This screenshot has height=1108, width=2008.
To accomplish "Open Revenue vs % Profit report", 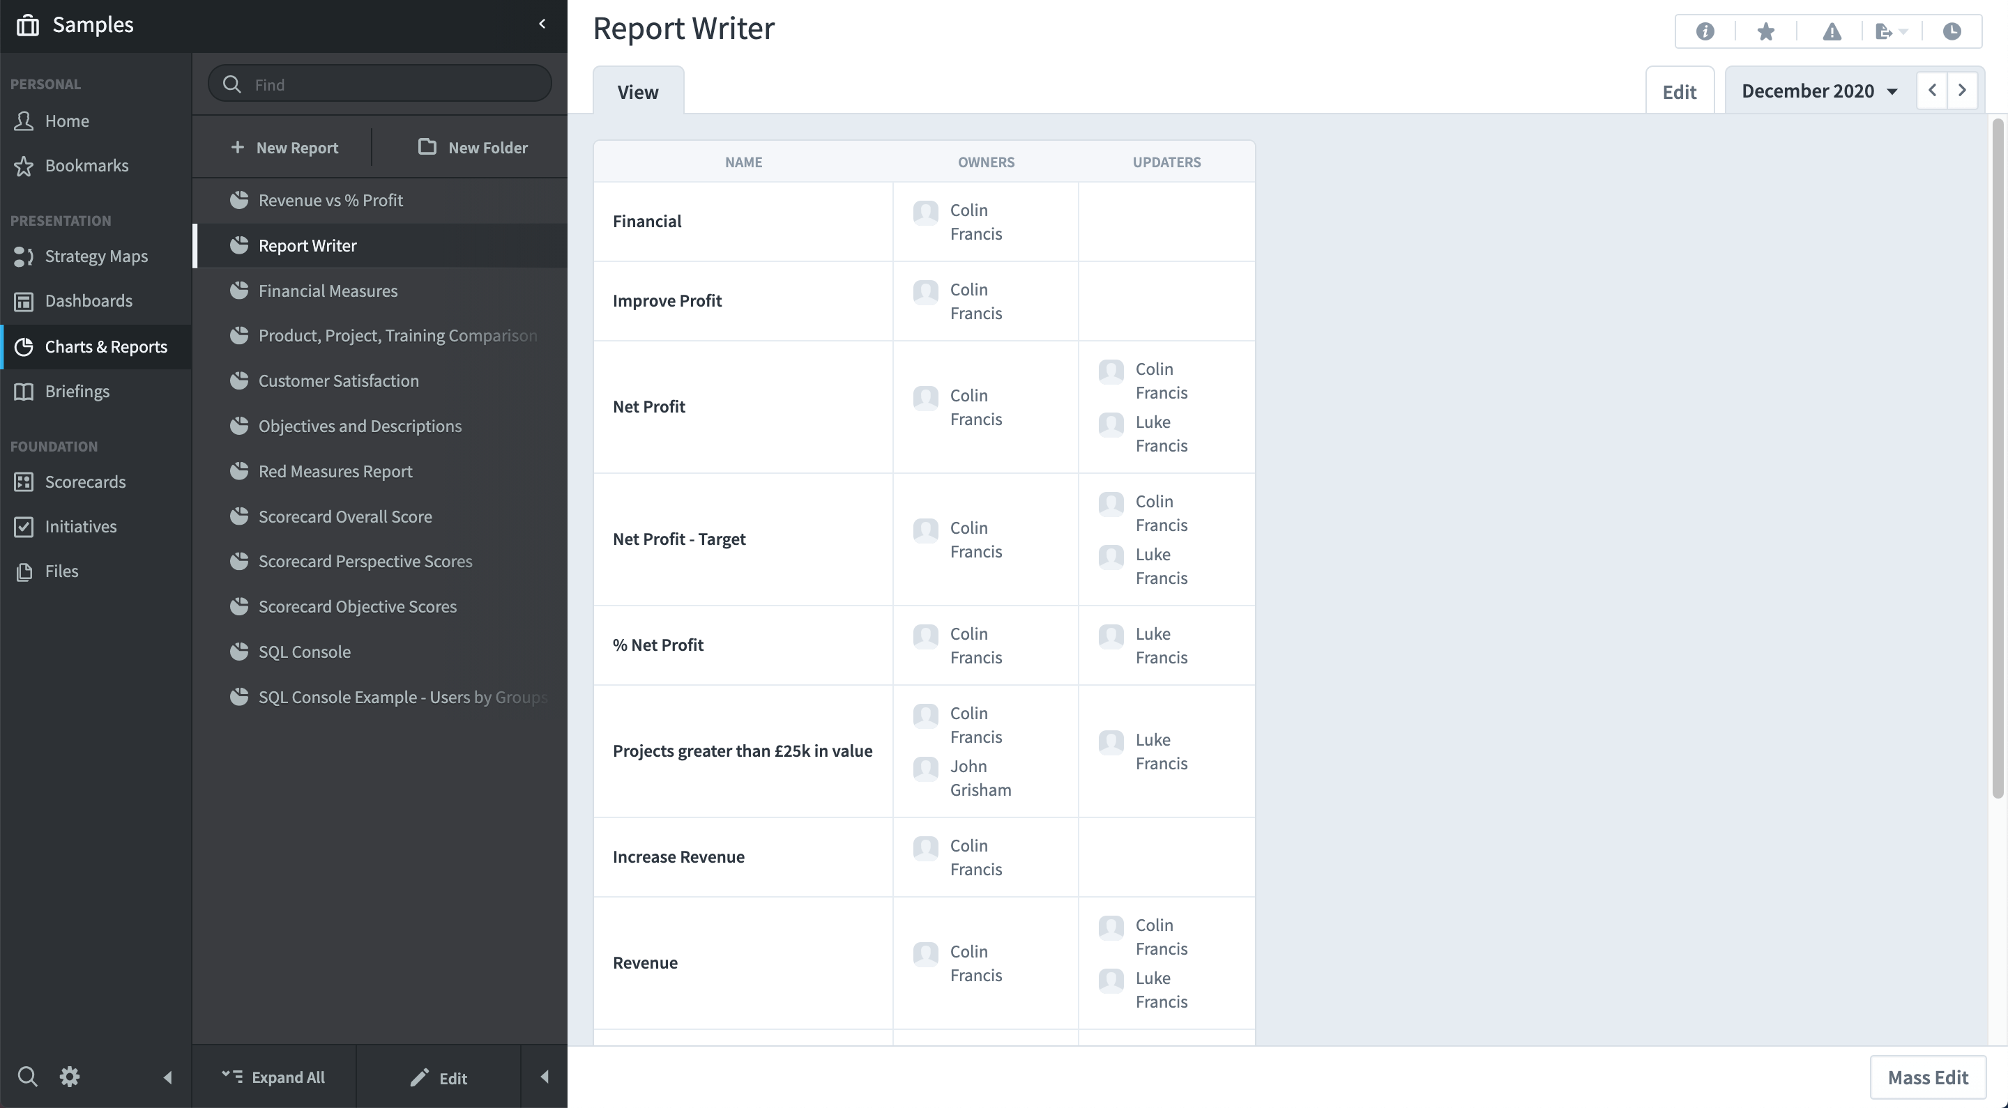I will tap(381, 200).
